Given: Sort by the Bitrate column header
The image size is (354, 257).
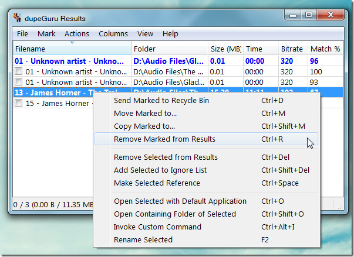Looking at the screenshot, I should pos(294,49).
